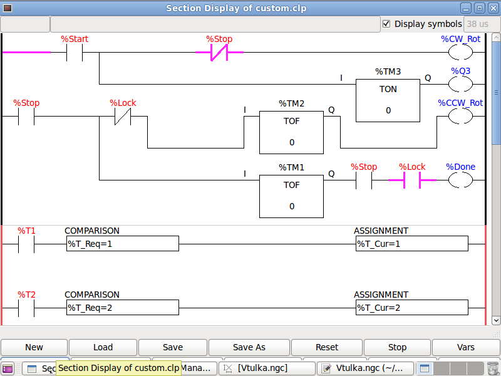
Task: Select the magenta %Lock contact near %Done
Action: [x=412, y=180]
